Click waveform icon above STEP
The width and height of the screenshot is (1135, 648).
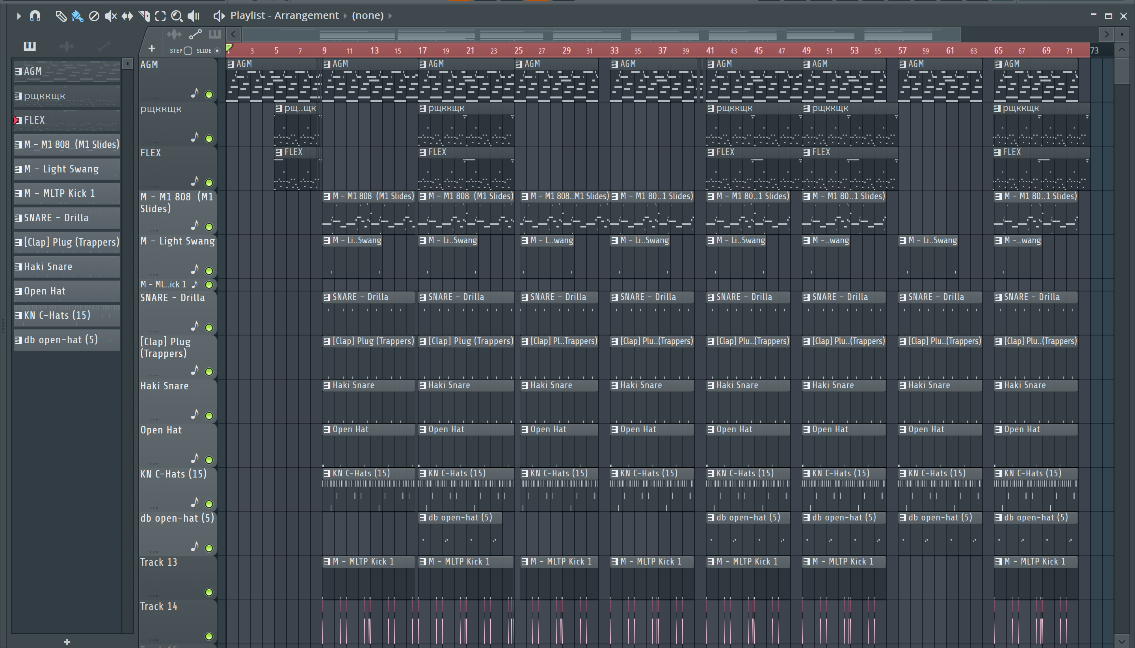[174, 34]
